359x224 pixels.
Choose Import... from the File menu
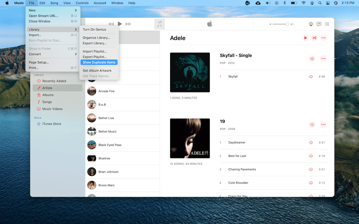tap(53, 35)
